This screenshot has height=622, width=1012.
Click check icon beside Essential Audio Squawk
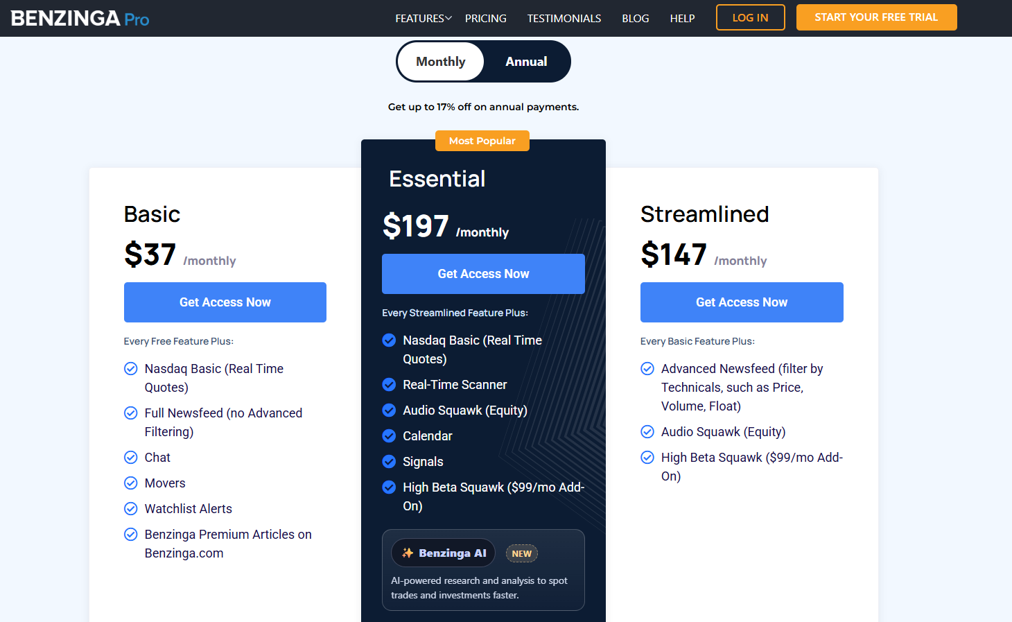(x=389, y=410)
